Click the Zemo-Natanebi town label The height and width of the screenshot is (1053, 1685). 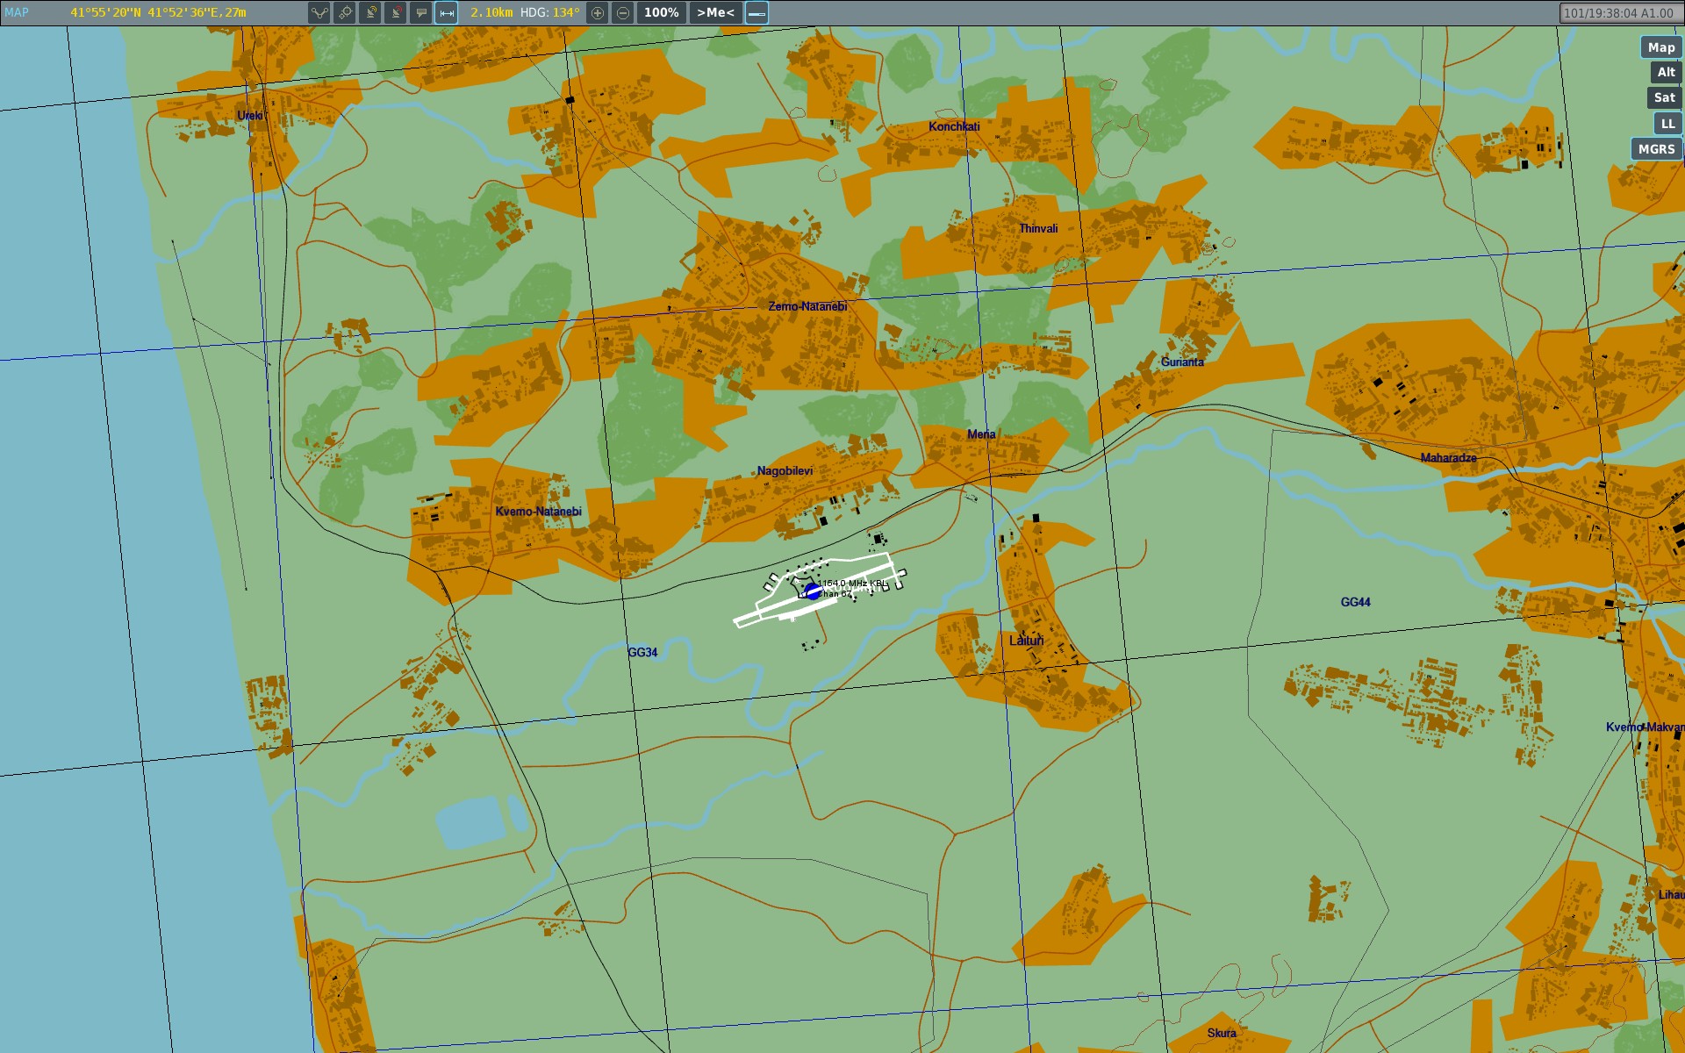pyautogui.click(x=807, y=306)
